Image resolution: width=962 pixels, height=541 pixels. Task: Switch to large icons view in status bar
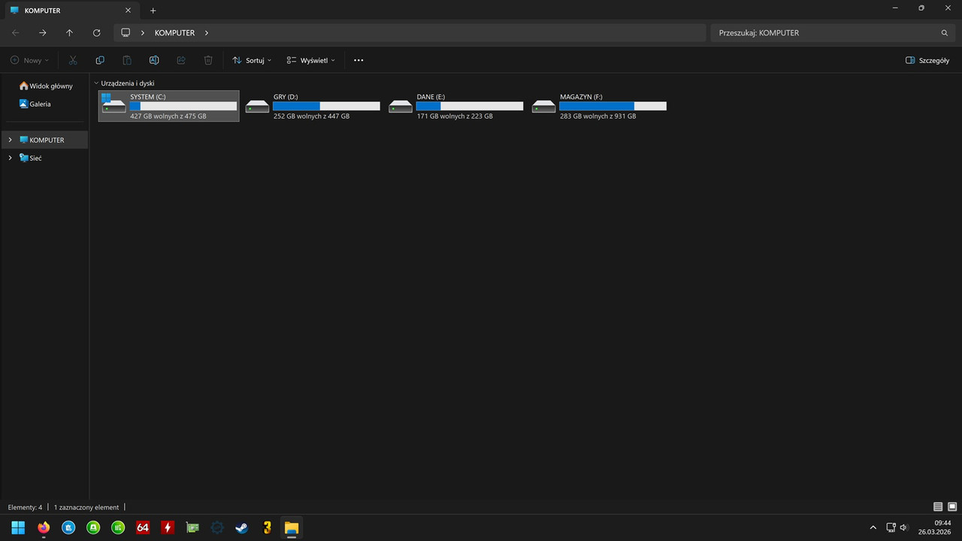coord(952,507)
